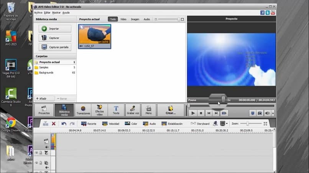This screenshot has width=309, height=173.
Task: Switch to the Todo filter tab
Action: click(x=113, y=19)
